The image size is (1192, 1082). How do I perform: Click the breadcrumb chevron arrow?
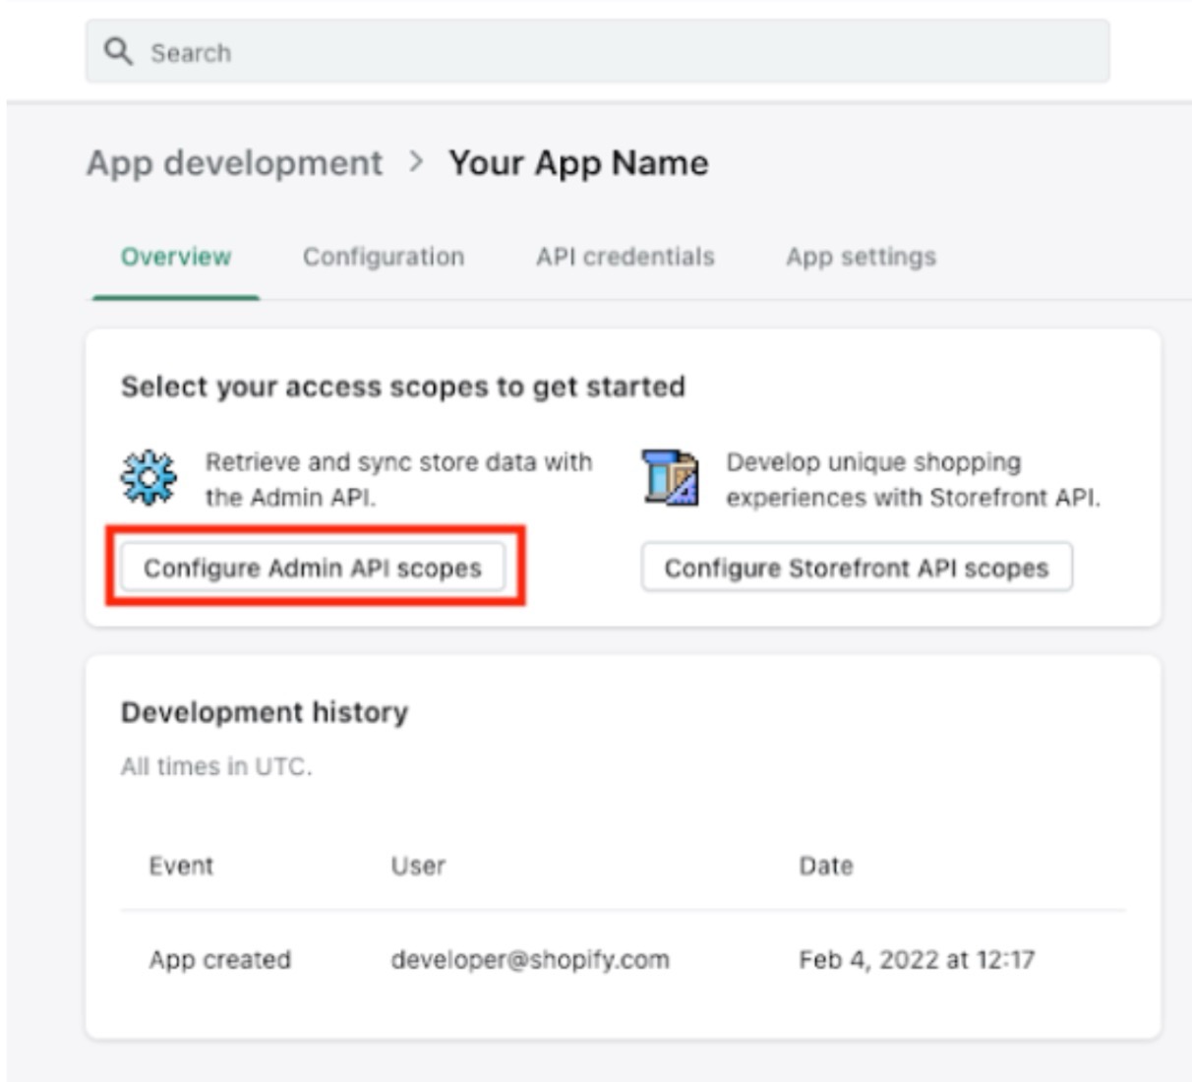point(416,161)
